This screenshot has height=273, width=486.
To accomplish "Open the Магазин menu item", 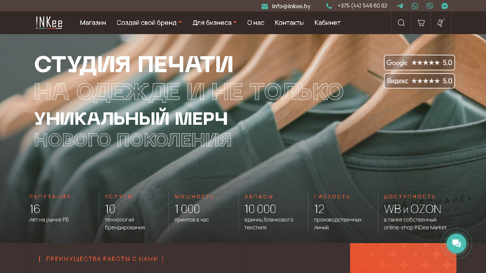I will coord(93,23).
